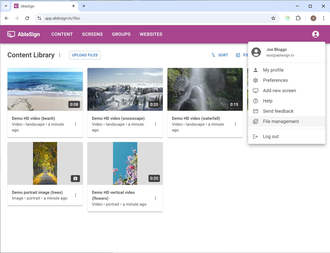Click the Filter sliders icon
The image size is (330, 253).
point(238,55)
